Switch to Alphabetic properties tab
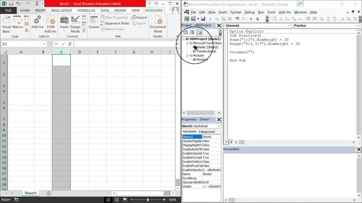 click(189, 131)
